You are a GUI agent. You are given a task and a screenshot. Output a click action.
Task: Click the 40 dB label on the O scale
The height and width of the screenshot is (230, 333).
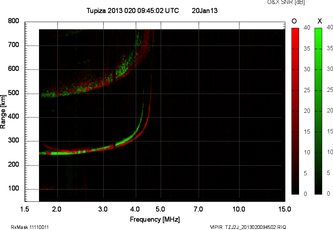click(x=307, y=27)
